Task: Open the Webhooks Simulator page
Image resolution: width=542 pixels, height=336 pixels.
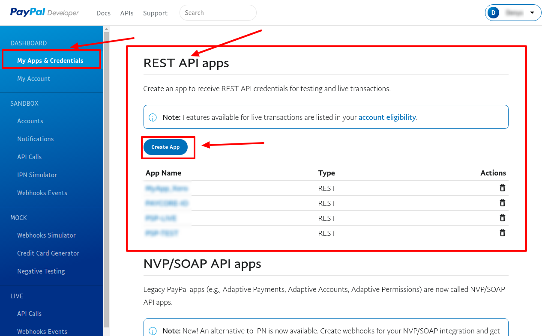Action: coord(46,235)
